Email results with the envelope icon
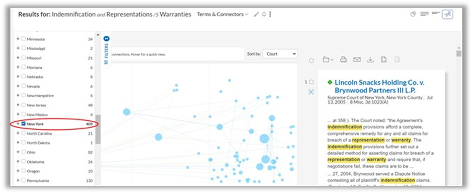 point(357,59)
